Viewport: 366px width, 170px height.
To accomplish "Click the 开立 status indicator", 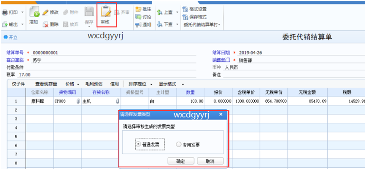I will 11,37.
